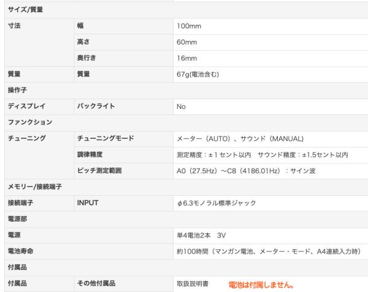Click the 高さ row label

click(x=83, y=43)
